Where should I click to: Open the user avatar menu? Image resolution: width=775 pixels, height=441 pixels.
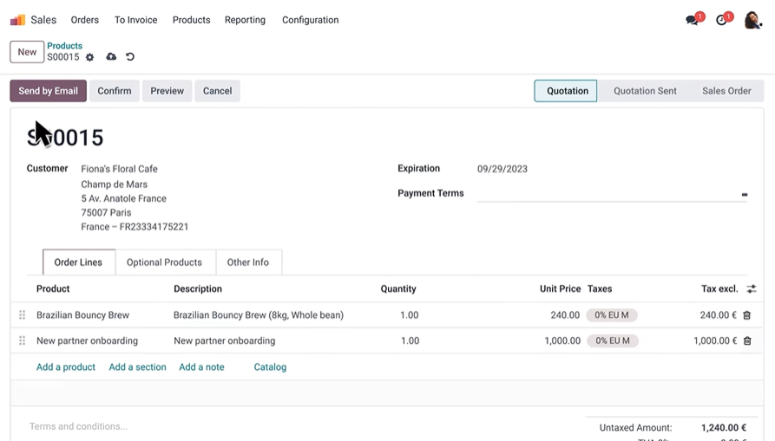(752, 20)
